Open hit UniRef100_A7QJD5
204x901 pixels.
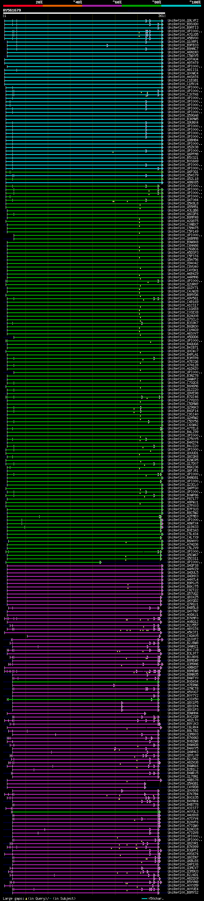coord(183,35)
